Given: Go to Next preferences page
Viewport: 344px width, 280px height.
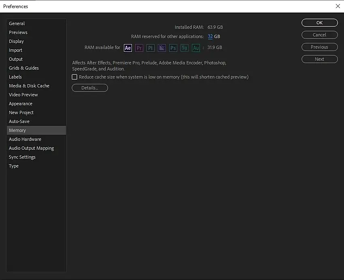Looking at the screenshot, I should tap(319, 59).
